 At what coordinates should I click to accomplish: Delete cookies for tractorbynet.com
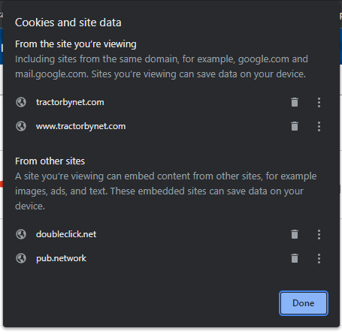(295, 102)
